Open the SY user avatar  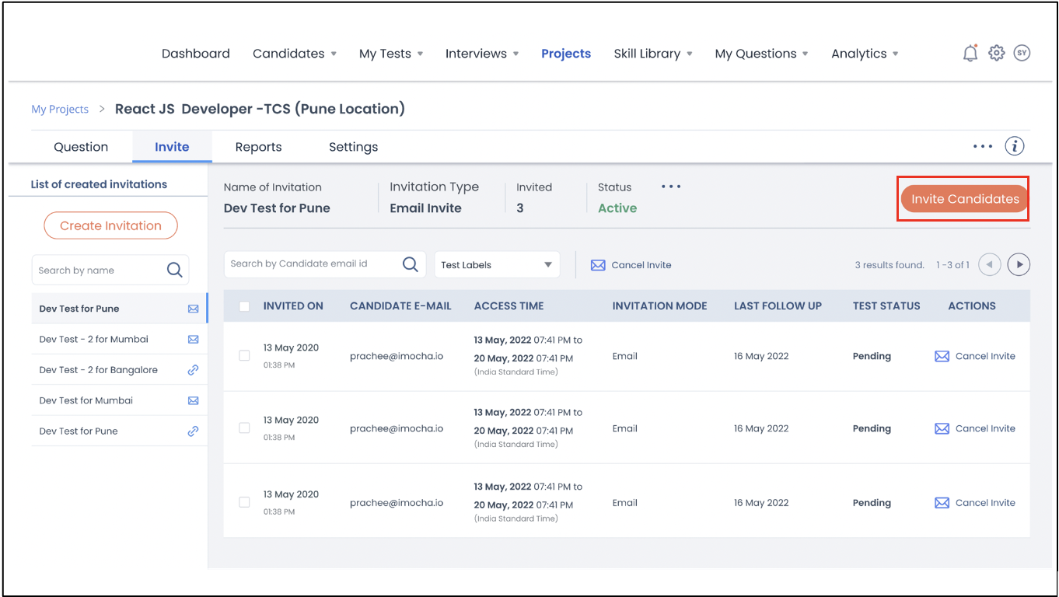[x=1022, y=53]
